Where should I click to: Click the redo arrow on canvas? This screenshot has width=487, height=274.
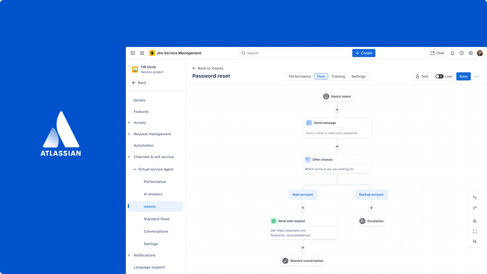point(475,208)
